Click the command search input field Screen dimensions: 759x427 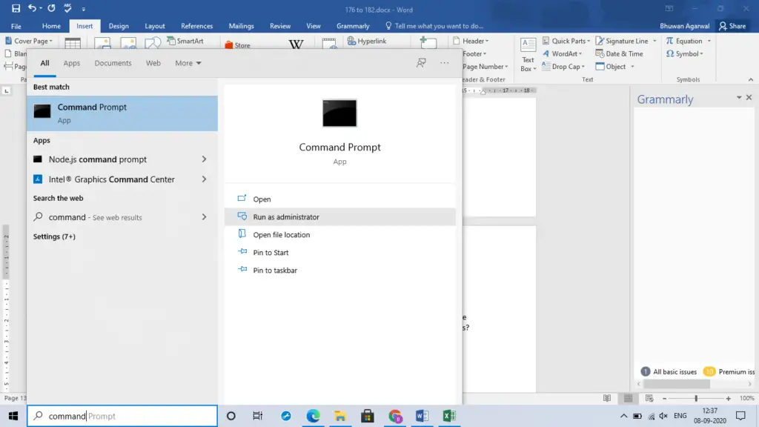tap(122, 416)
